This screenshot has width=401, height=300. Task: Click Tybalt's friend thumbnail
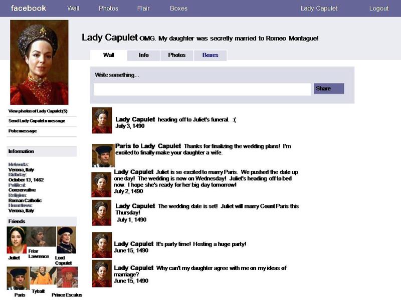(43, 276)
